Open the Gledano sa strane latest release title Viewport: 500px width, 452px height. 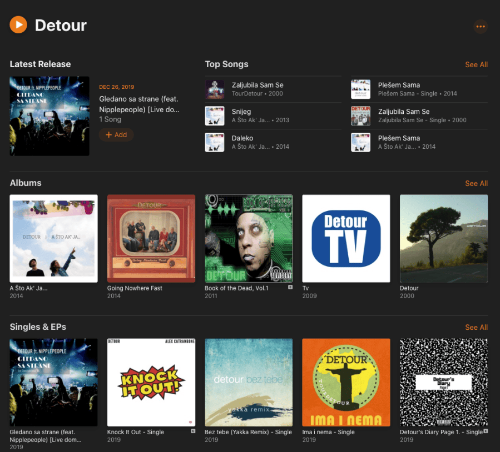pyautogui.click(x=139, y=104)
